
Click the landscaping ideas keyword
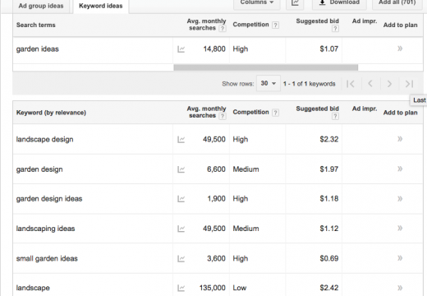[x=45, y=229]
